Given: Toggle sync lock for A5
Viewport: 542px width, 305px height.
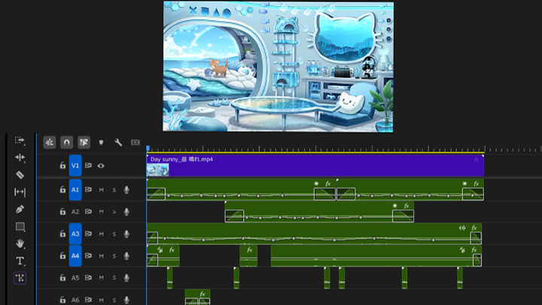Looking at the screenshot, I should [88, 278].
